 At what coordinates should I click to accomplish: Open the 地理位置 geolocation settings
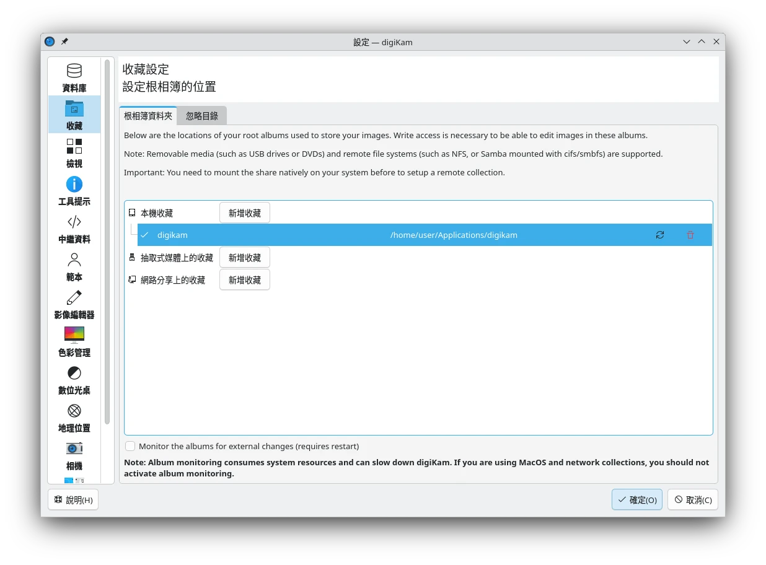coord(74,417)
